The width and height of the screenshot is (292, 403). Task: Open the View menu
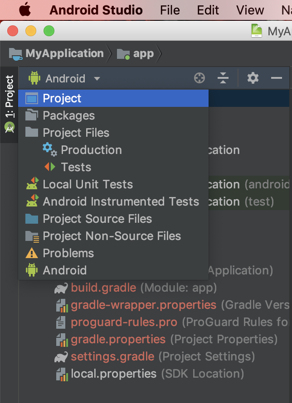tap(250, 10)
